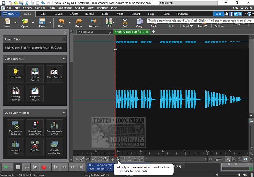Switch to the Effects ribbon tab

pos(74,14)
